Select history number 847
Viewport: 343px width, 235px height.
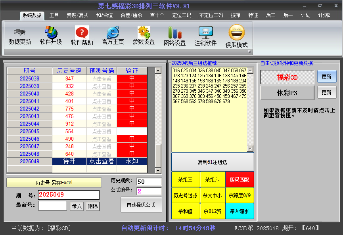[69, 79]
